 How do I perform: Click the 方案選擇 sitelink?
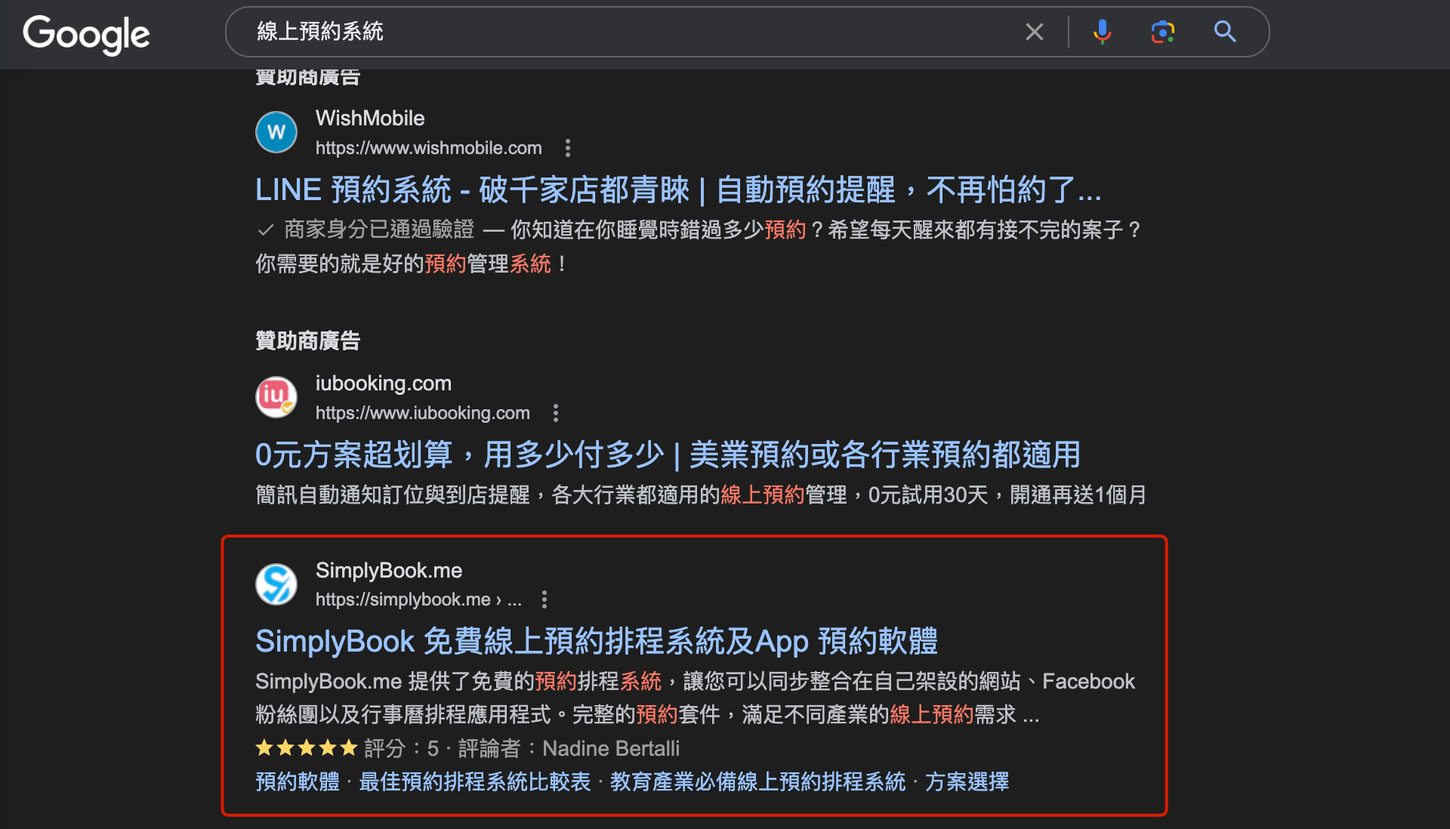pos(967,781)
